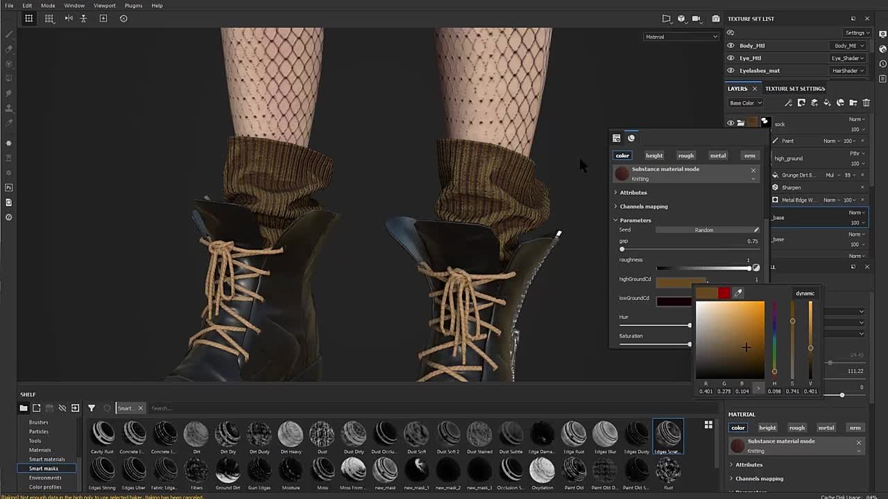The height and width of the screenshot is (499, 888).
Task: Click the lowGroundCol dark color swatch
Action: 674,301
